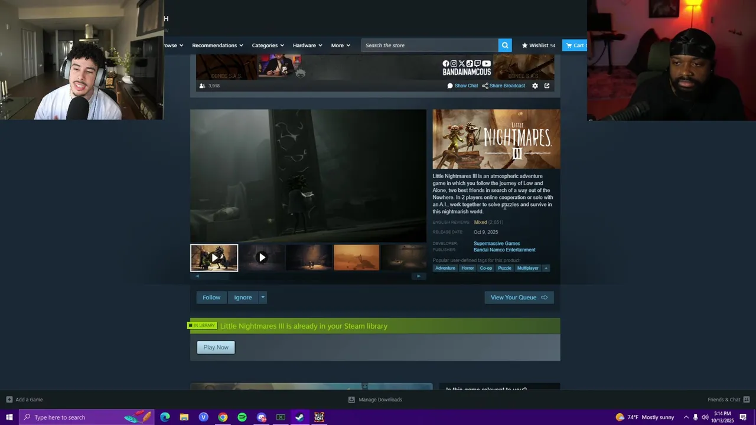This screenshot has height=425, width=756.
Task: Show hidden system tray icons
Action: point(686,417)
